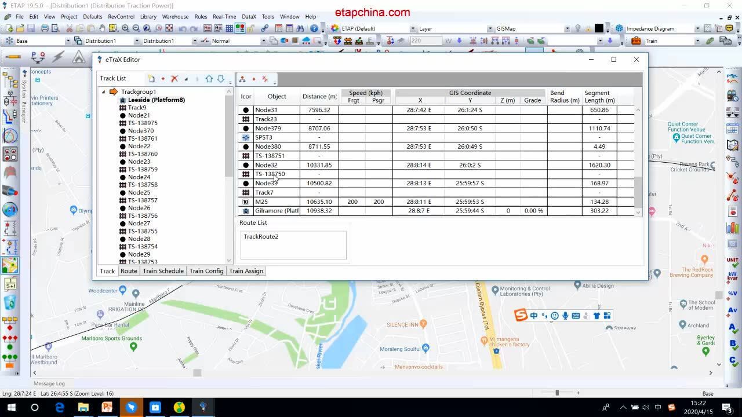Move track down using blue down arrow
Screen dimensions: 742x417
[x=221, y=79]
